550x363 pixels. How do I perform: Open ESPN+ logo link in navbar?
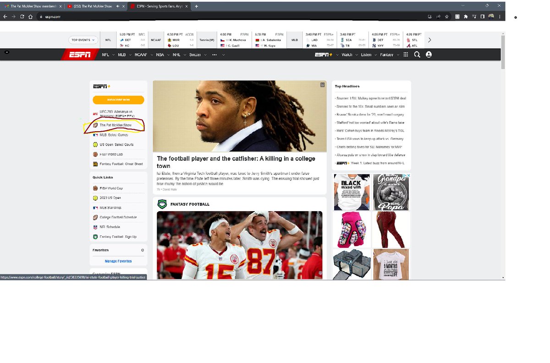point(324,55)
